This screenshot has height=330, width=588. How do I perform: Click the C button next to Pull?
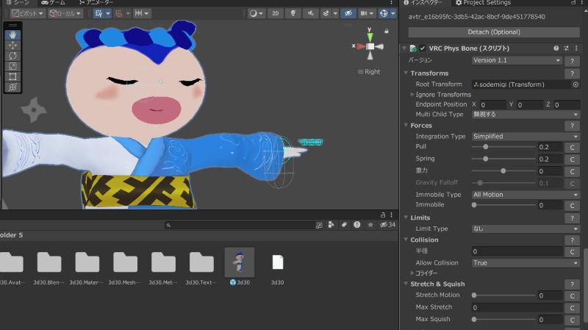click(x=572, y=147)
